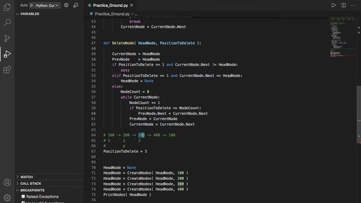This screenshot has height=203, width=361.
Task: Toggle the Uncaught Exceptions checkbox
Action: (23, 202)
